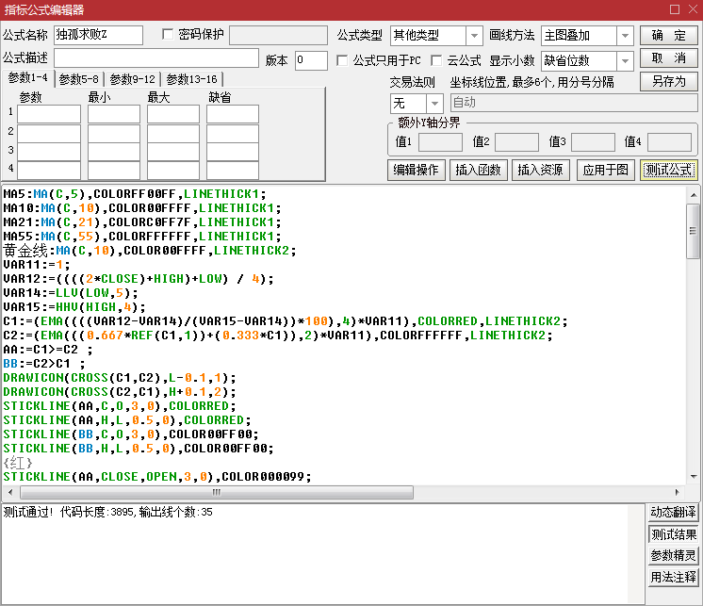Click the horizontal scroll-left arrow
Screen dimensions: 703x606
[10, 492]
